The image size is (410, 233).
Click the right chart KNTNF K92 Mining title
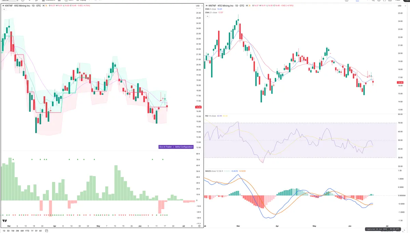227,6
